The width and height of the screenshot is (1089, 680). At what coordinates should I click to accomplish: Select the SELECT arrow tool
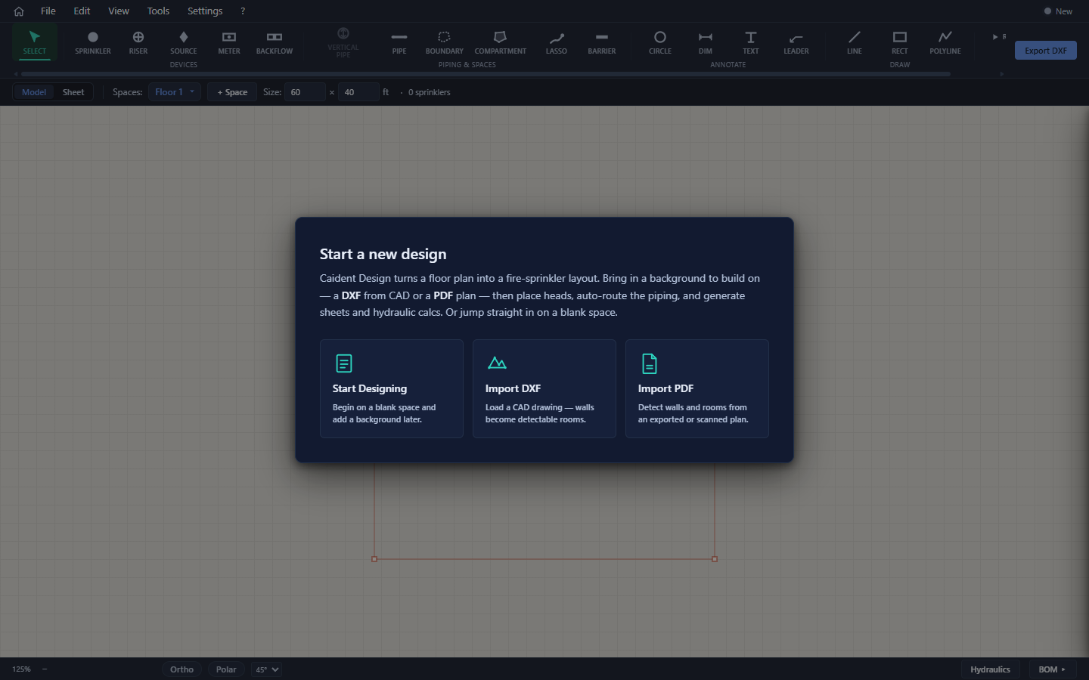click(x=34, y=42)
